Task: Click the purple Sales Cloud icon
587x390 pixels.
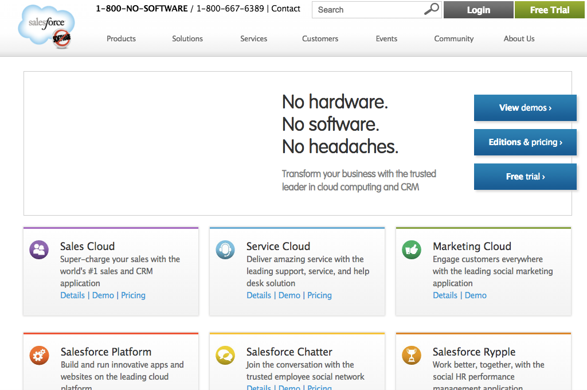Action: [39, 249]
